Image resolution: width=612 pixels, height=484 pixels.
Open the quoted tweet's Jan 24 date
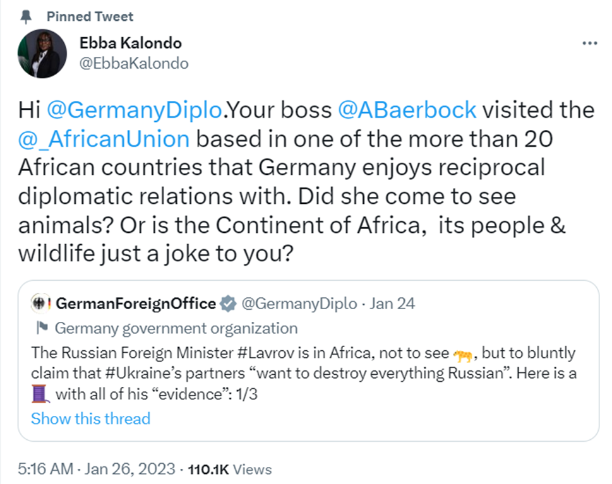pyautogui.click(x=392, y=304)
